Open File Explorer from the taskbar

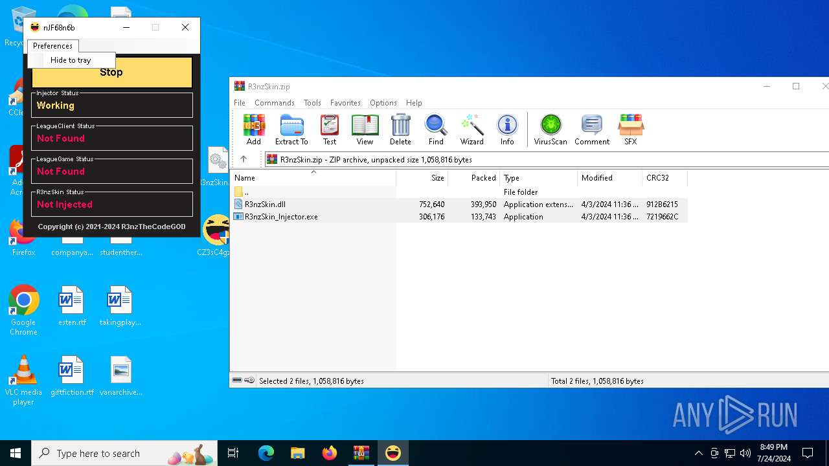point(298,453)
